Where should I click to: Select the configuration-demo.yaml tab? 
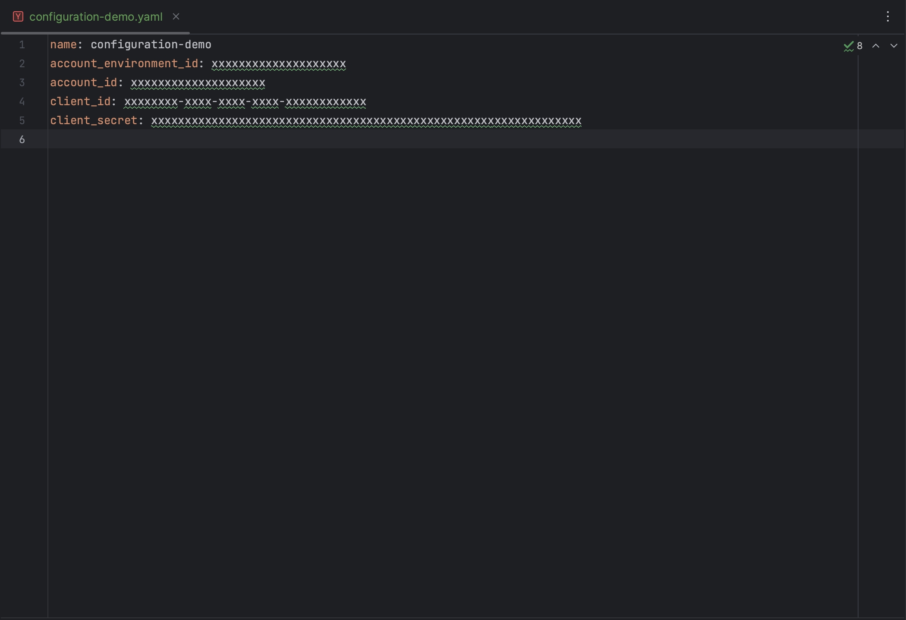[x=96, y=17]
